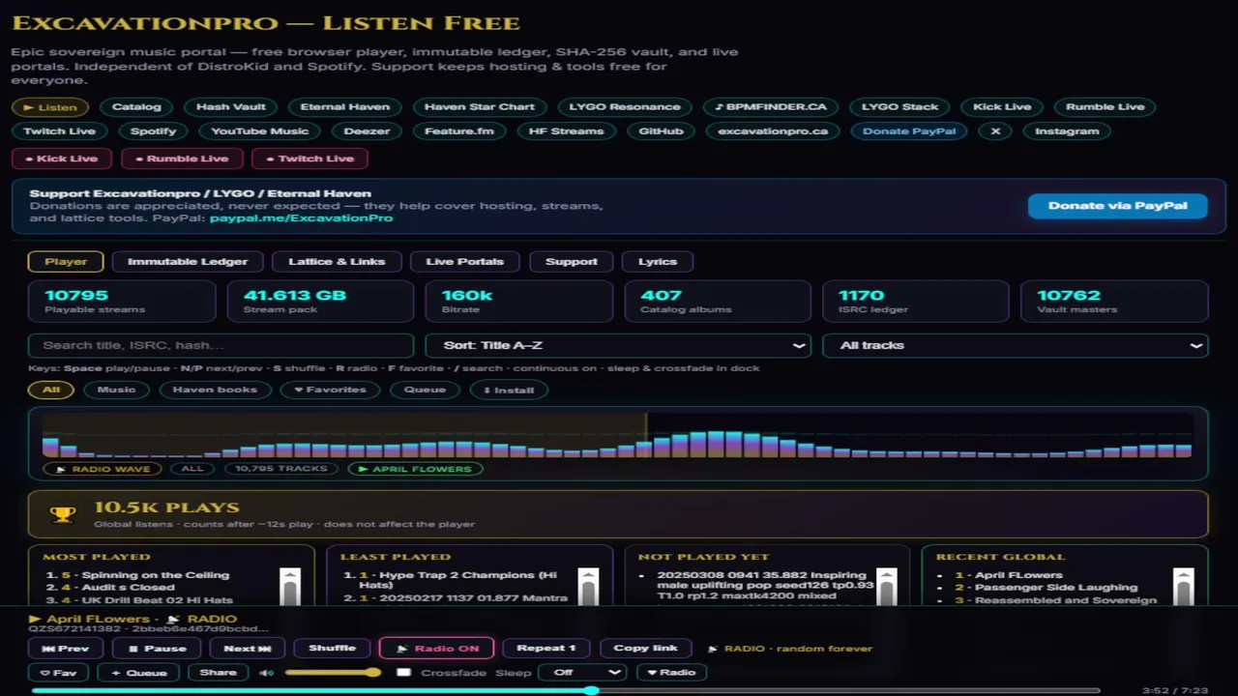Click the Share button
Screen dimensions: 1238x696
pos(218,673)
